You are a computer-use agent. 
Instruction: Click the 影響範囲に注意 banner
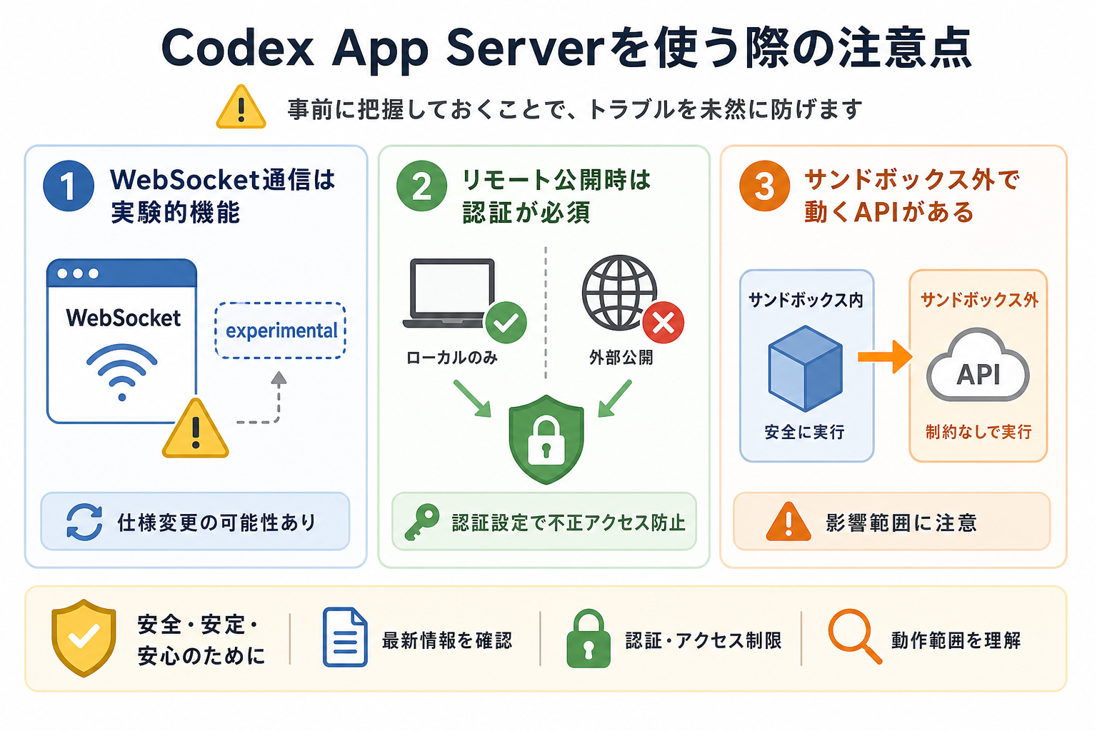(892, 521)
